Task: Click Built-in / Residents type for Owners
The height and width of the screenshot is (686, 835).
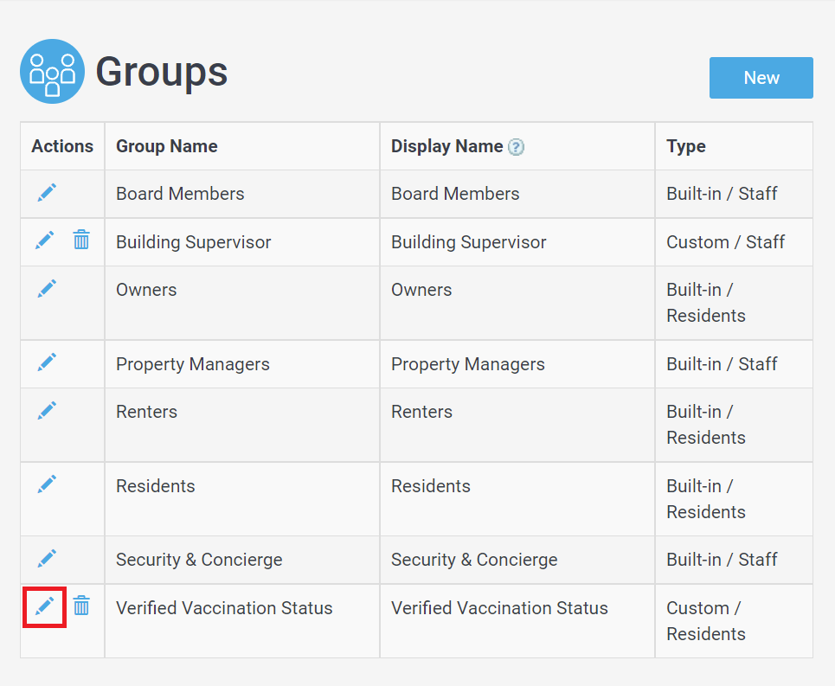Action: (x=734, y=303)
